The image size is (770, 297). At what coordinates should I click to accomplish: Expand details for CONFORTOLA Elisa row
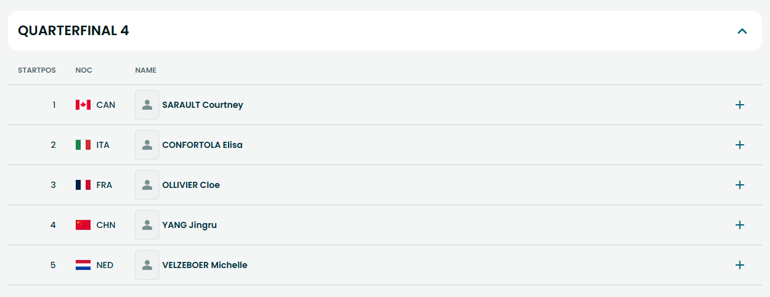[x=740, y=145]
